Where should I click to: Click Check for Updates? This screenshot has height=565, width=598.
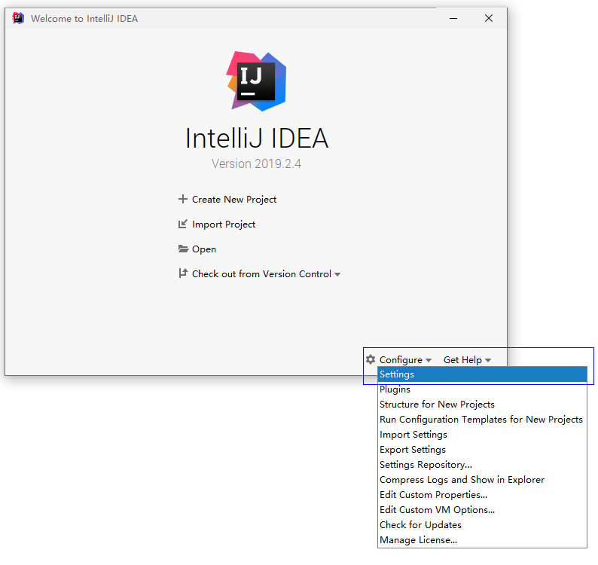click(x=482, y=525)
